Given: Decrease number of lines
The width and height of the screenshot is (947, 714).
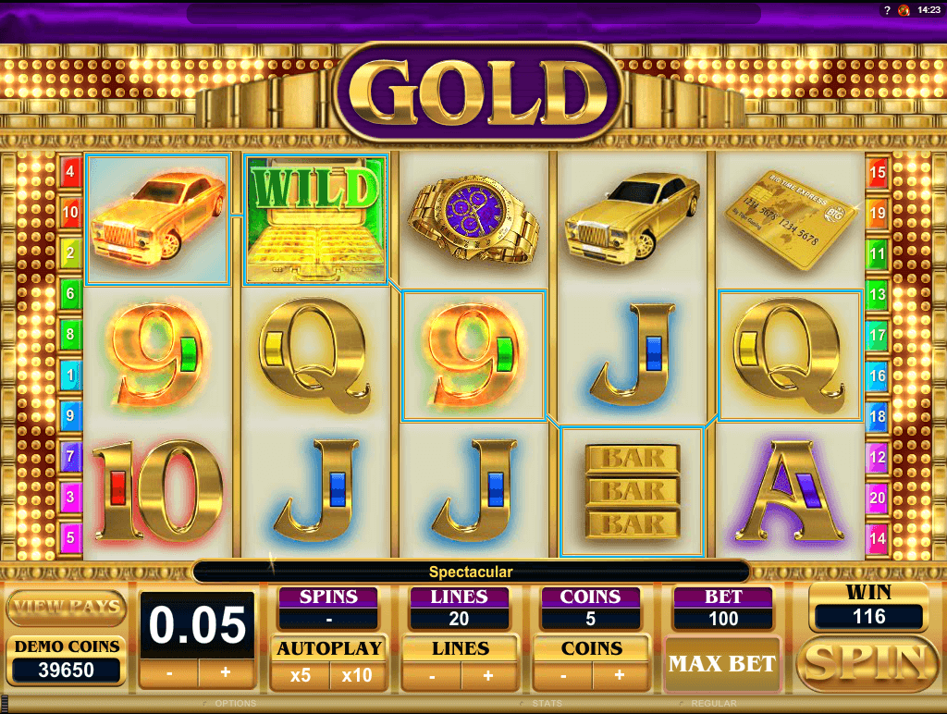Looking at the screenshot, I should [432, 676].
